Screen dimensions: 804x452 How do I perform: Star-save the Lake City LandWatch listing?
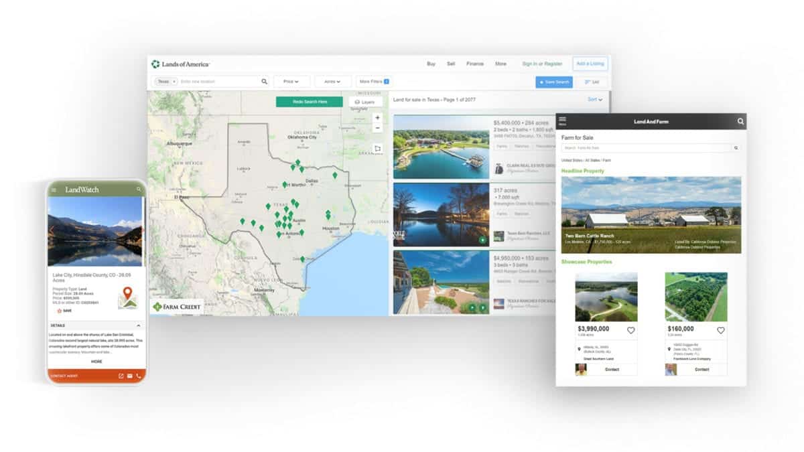click(x=59, y=310)
